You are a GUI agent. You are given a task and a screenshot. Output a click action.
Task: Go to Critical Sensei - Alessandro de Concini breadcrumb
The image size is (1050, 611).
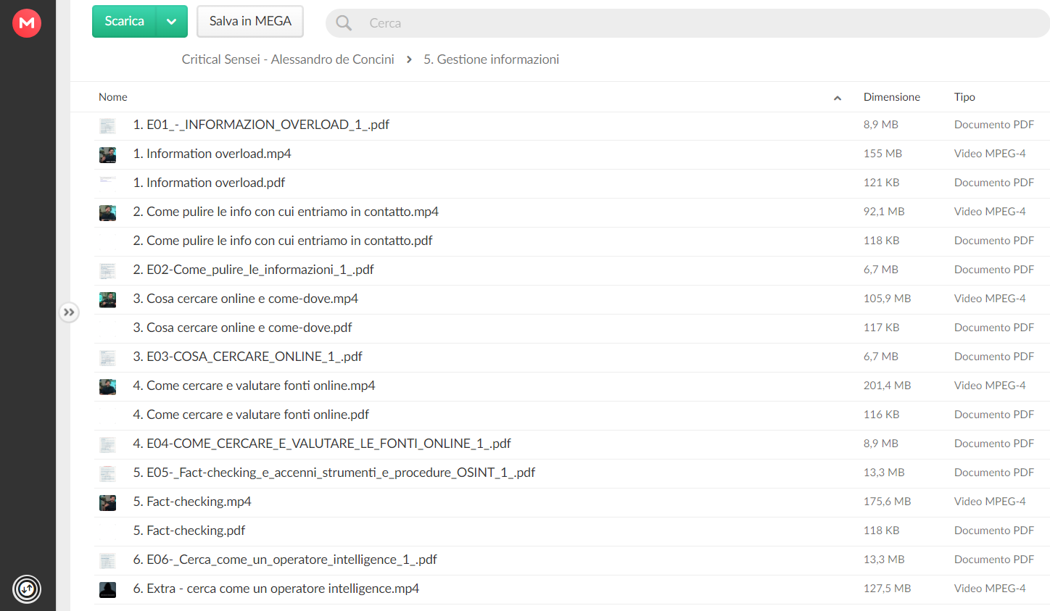[288, 59]
